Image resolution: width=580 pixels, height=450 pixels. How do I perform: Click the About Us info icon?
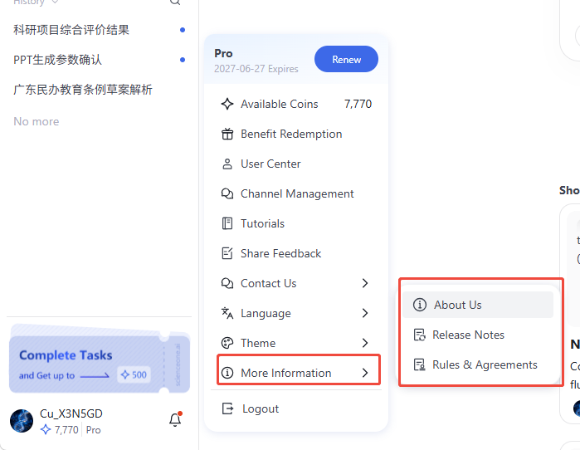(x=420, y=305)
